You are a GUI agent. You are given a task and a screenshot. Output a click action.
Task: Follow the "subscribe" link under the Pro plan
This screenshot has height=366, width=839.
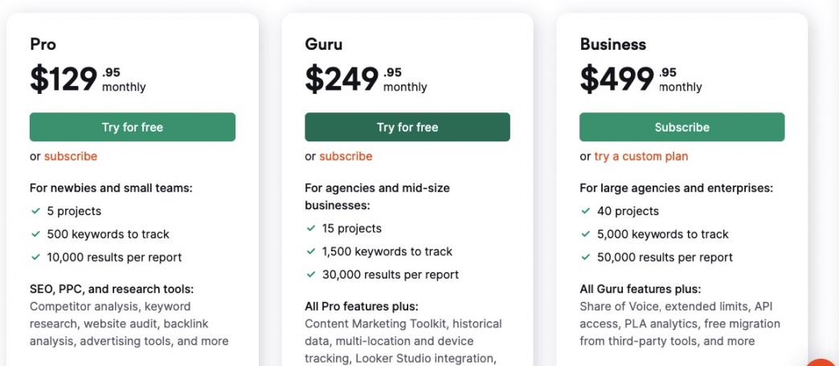coord(71,157)
